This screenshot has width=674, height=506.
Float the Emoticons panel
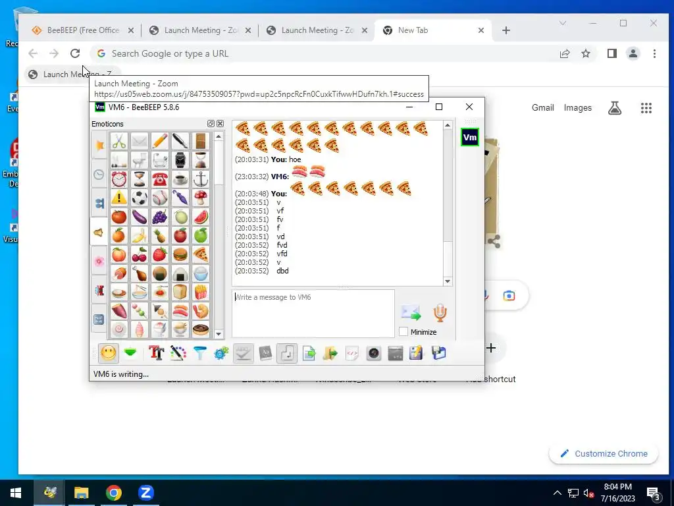coord(211,123)
